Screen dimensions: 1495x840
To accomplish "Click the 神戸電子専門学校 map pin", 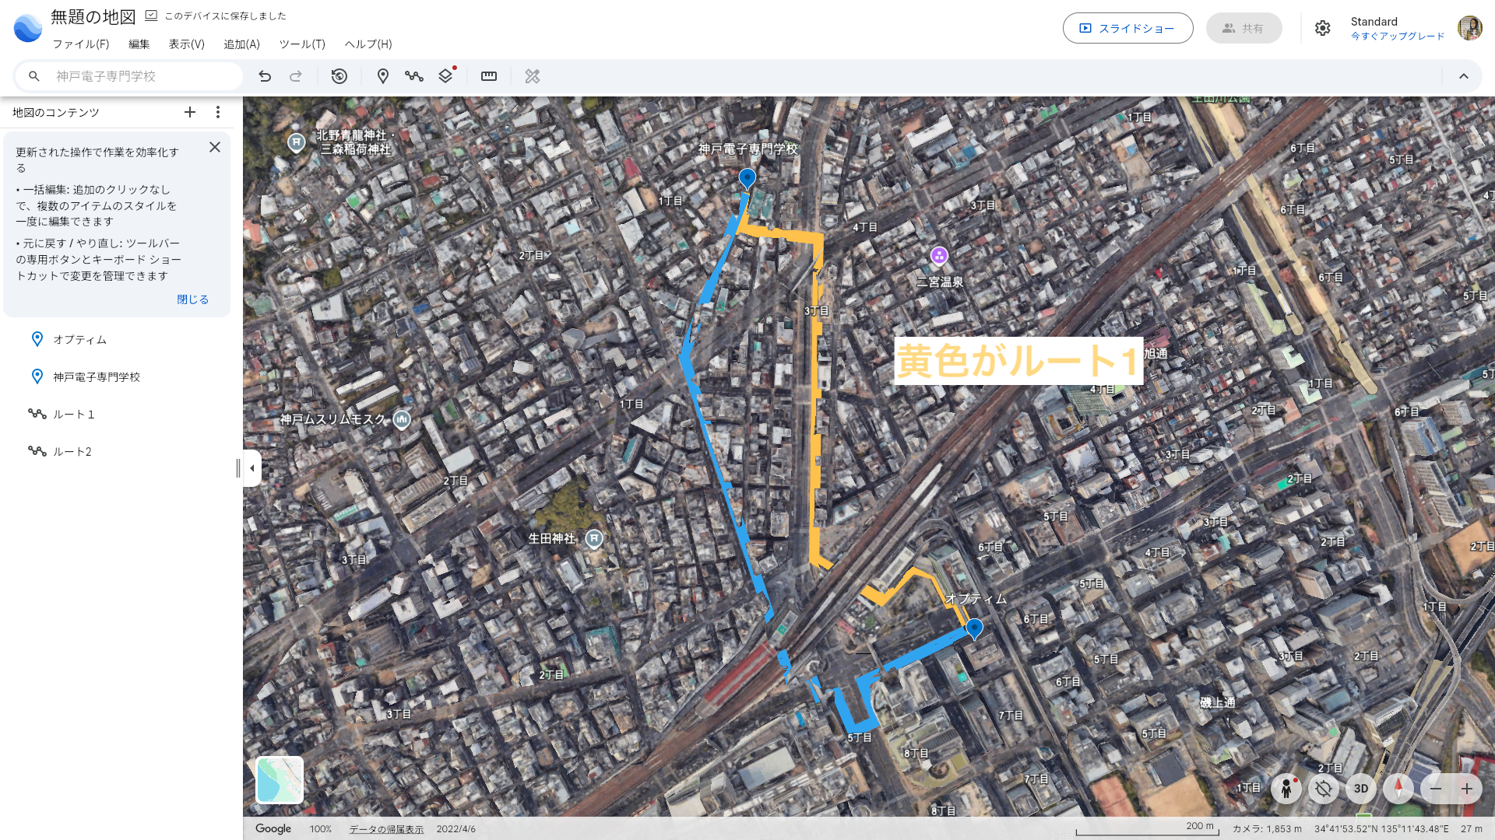I will coord(747,180).
